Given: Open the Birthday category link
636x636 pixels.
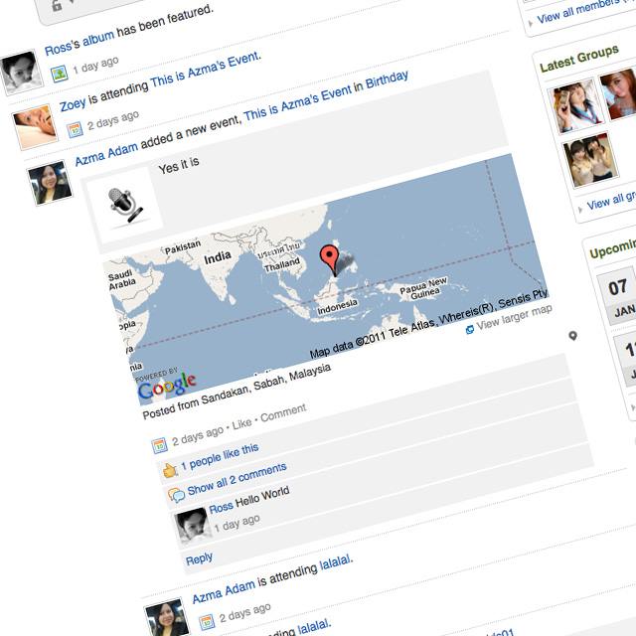Looking at the screenshot, I should click(387, 79).
